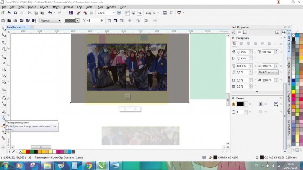
Task: Toggle Show Rulers button in toolbar
Action: click(x=127, y=13)
